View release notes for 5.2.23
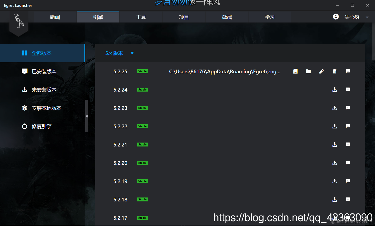The width and height of the screenshot is (375, 226). 348,108
